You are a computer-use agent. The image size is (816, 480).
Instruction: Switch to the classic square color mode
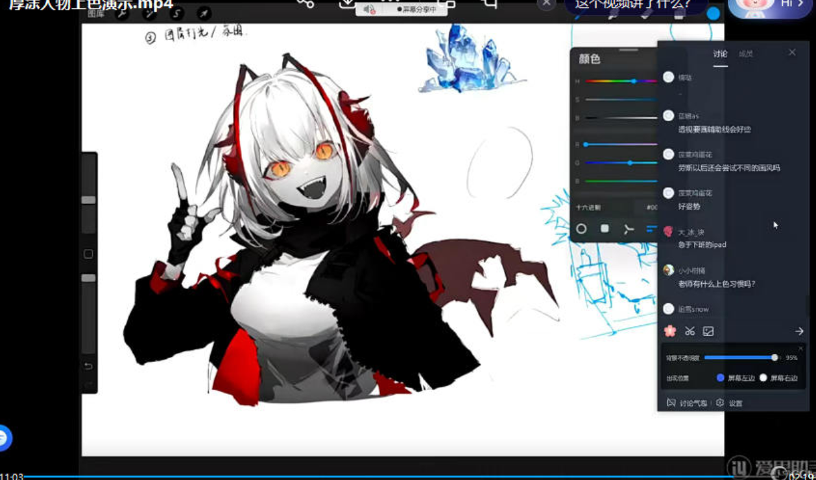point(605,229)
